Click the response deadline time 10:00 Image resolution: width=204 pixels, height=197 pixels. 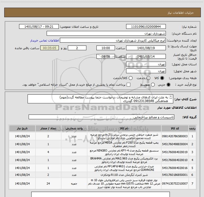pos(106,48)
